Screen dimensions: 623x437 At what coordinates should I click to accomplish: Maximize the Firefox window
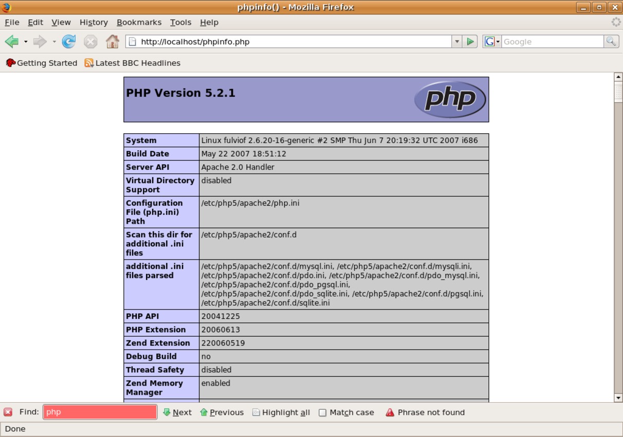tap(599, 7)
